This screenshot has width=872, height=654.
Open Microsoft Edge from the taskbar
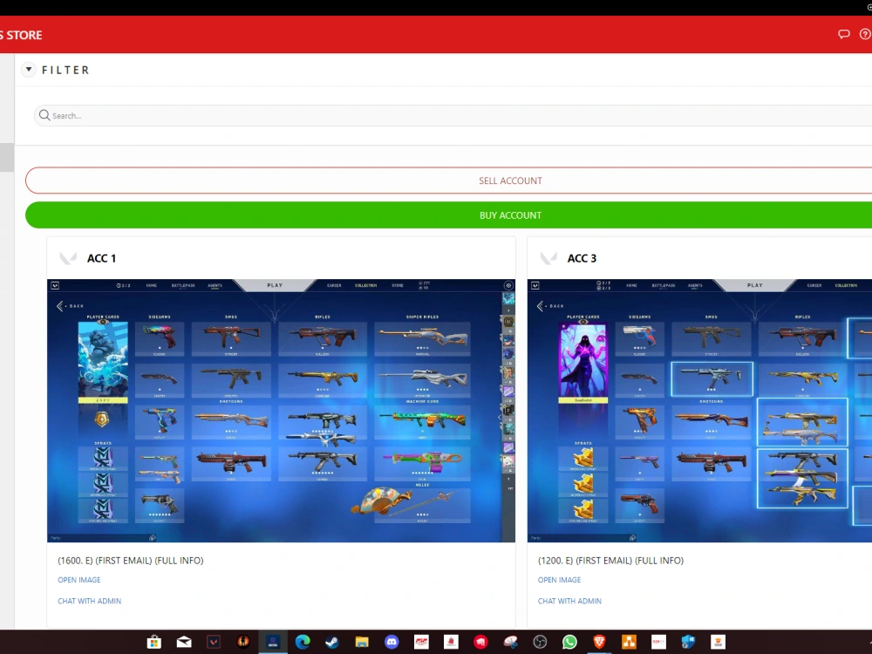pyautogui.click(x=303, y=642)
